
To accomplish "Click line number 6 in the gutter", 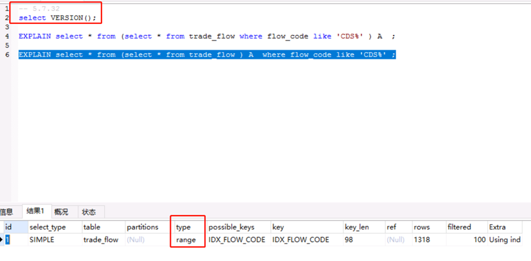I will point(7,55).
